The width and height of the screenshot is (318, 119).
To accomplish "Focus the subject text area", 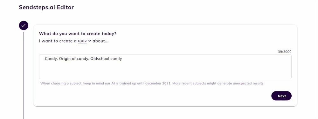I will click(165, 66).
